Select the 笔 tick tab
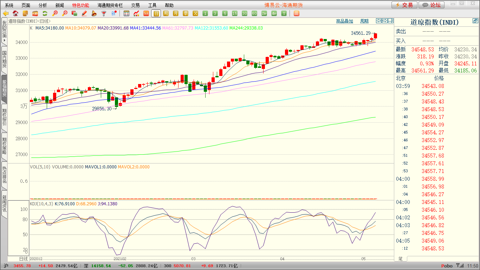The height and width of the screenshot is (270, 480). 401,259
